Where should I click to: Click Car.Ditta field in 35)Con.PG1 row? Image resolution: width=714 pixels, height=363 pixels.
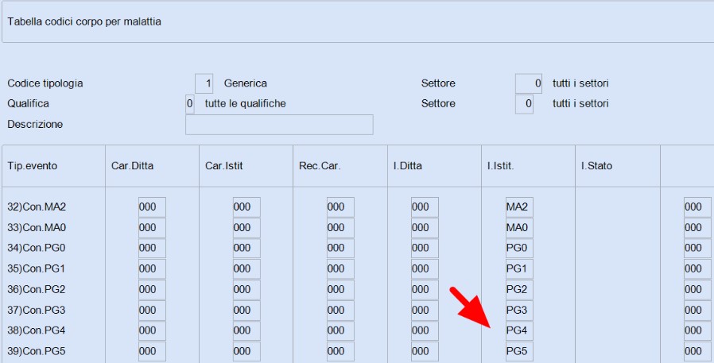pyautogui.click(x=152, y=268)
